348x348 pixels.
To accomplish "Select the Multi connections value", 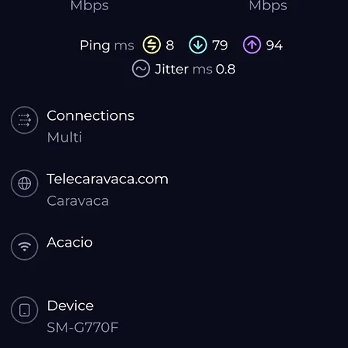I will [x=64, y=137].
